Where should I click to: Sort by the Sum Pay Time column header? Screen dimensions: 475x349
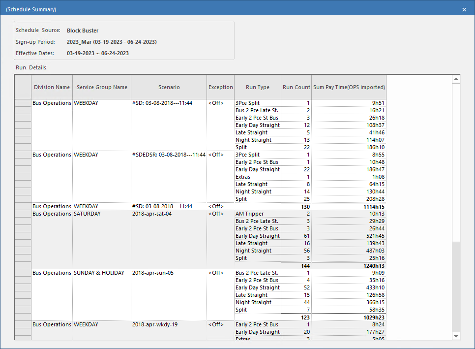[349, 87]
